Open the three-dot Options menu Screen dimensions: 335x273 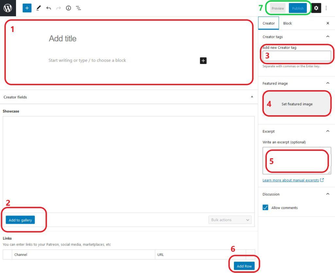coord(326,8)
